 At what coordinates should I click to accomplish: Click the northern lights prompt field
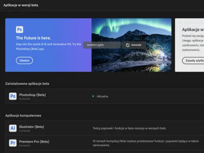pyautogui.click(x=102, y=45)
